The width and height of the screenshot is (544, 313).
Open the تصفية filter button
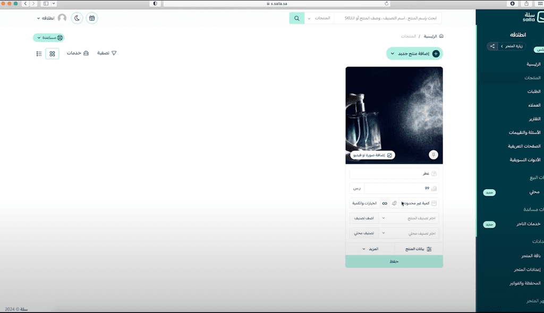coord(107,53)
